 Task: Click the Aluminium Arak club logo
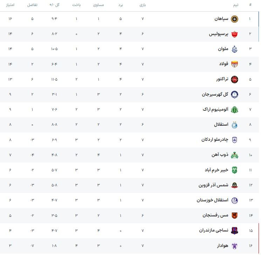(x=235, y=109)
